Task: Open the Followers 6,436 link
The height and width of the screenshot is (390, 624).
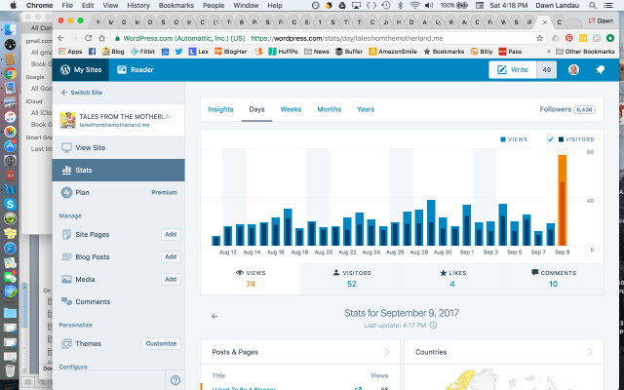Action: [567, 109]
